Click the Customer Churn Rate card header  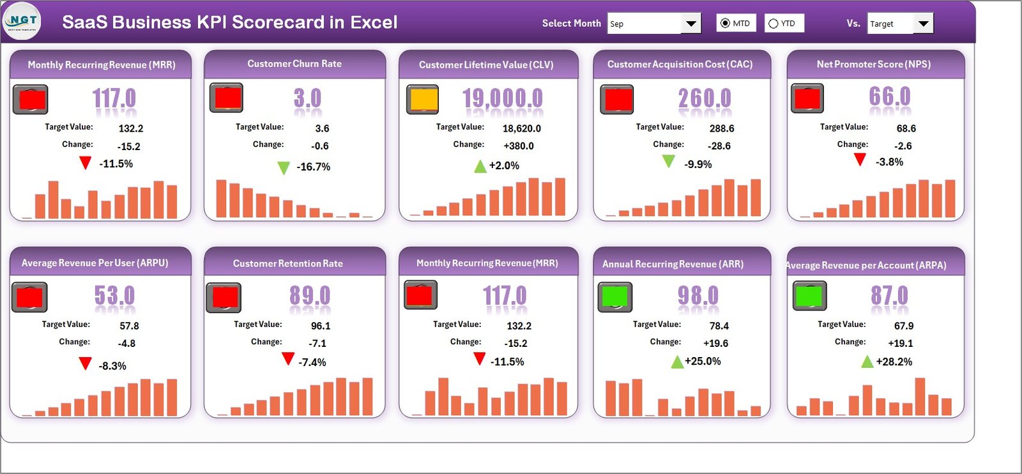[294, 64]
